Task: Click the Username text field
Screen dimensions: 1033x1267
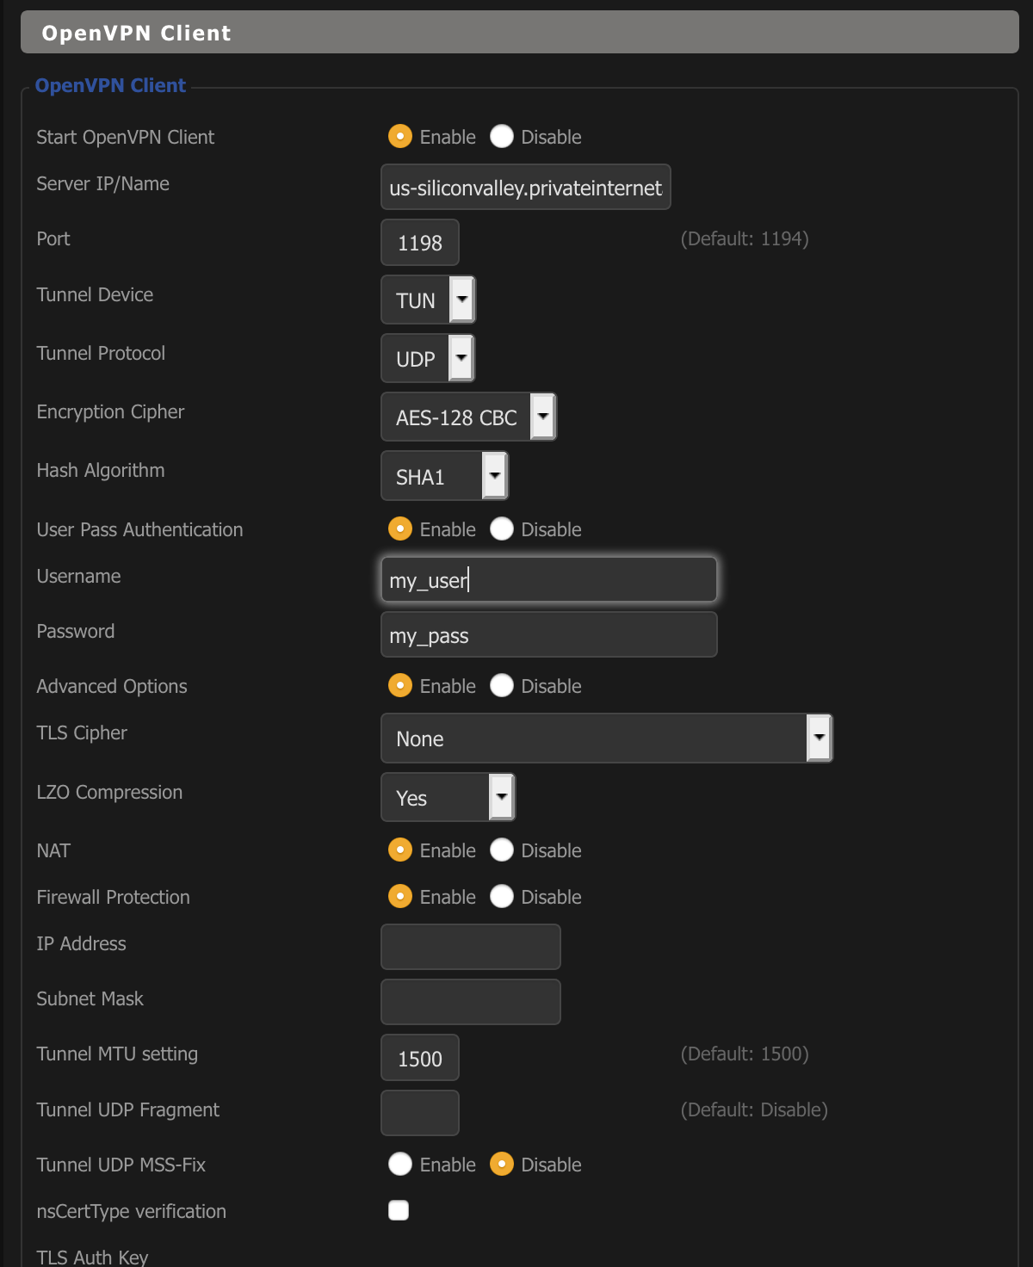Action: point(548,580)
